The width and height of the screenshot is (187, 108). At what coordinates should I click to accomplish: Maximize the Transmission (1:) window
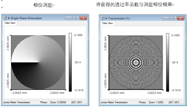coord(173,18)
